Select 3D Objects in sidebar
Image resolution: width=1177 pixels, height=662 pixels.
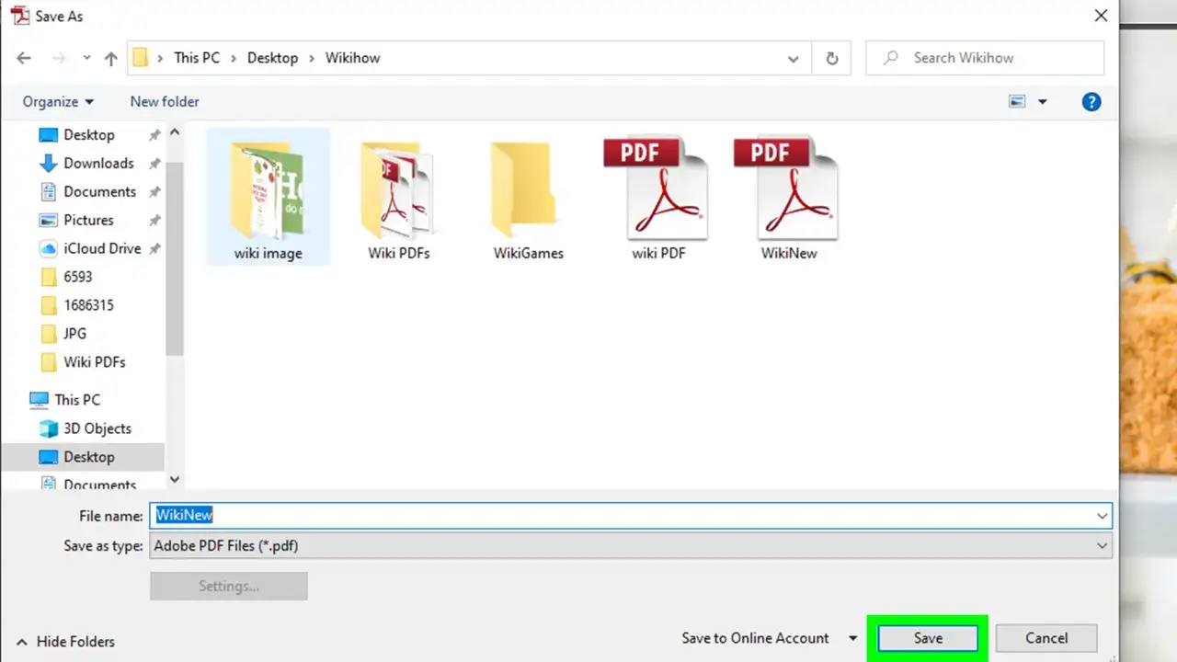[x=97, y=428]
